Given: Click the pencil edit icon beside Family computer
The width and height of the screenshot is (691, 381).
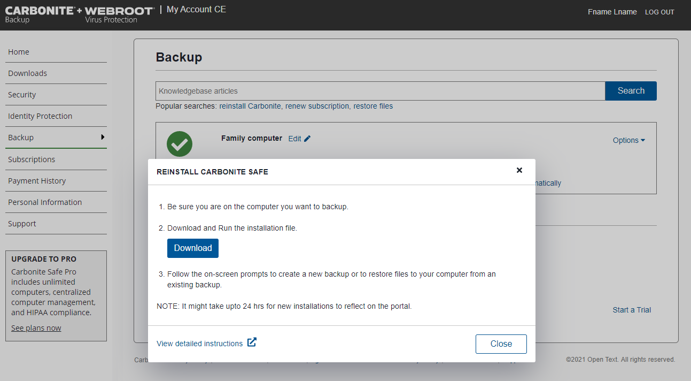Looking at the screenshot, I should tap(307, 139).
